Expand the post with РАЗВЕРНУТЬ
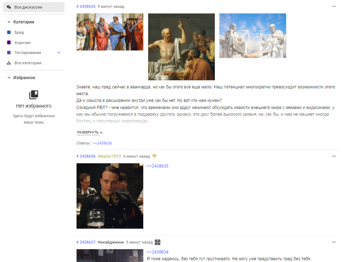This screenshot has height=262, width=352. point(90,132)
